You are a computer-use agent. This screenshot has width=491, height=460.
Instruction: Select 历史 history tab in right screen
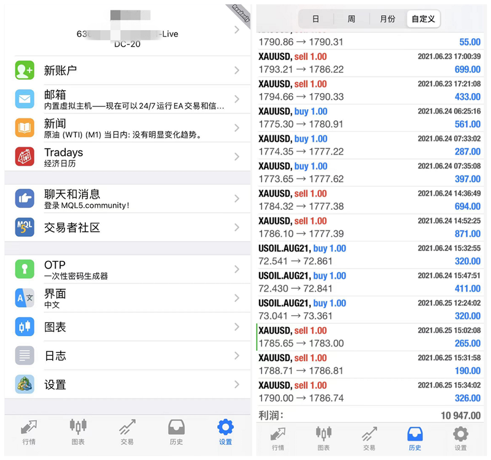click(x=415, y=439)
